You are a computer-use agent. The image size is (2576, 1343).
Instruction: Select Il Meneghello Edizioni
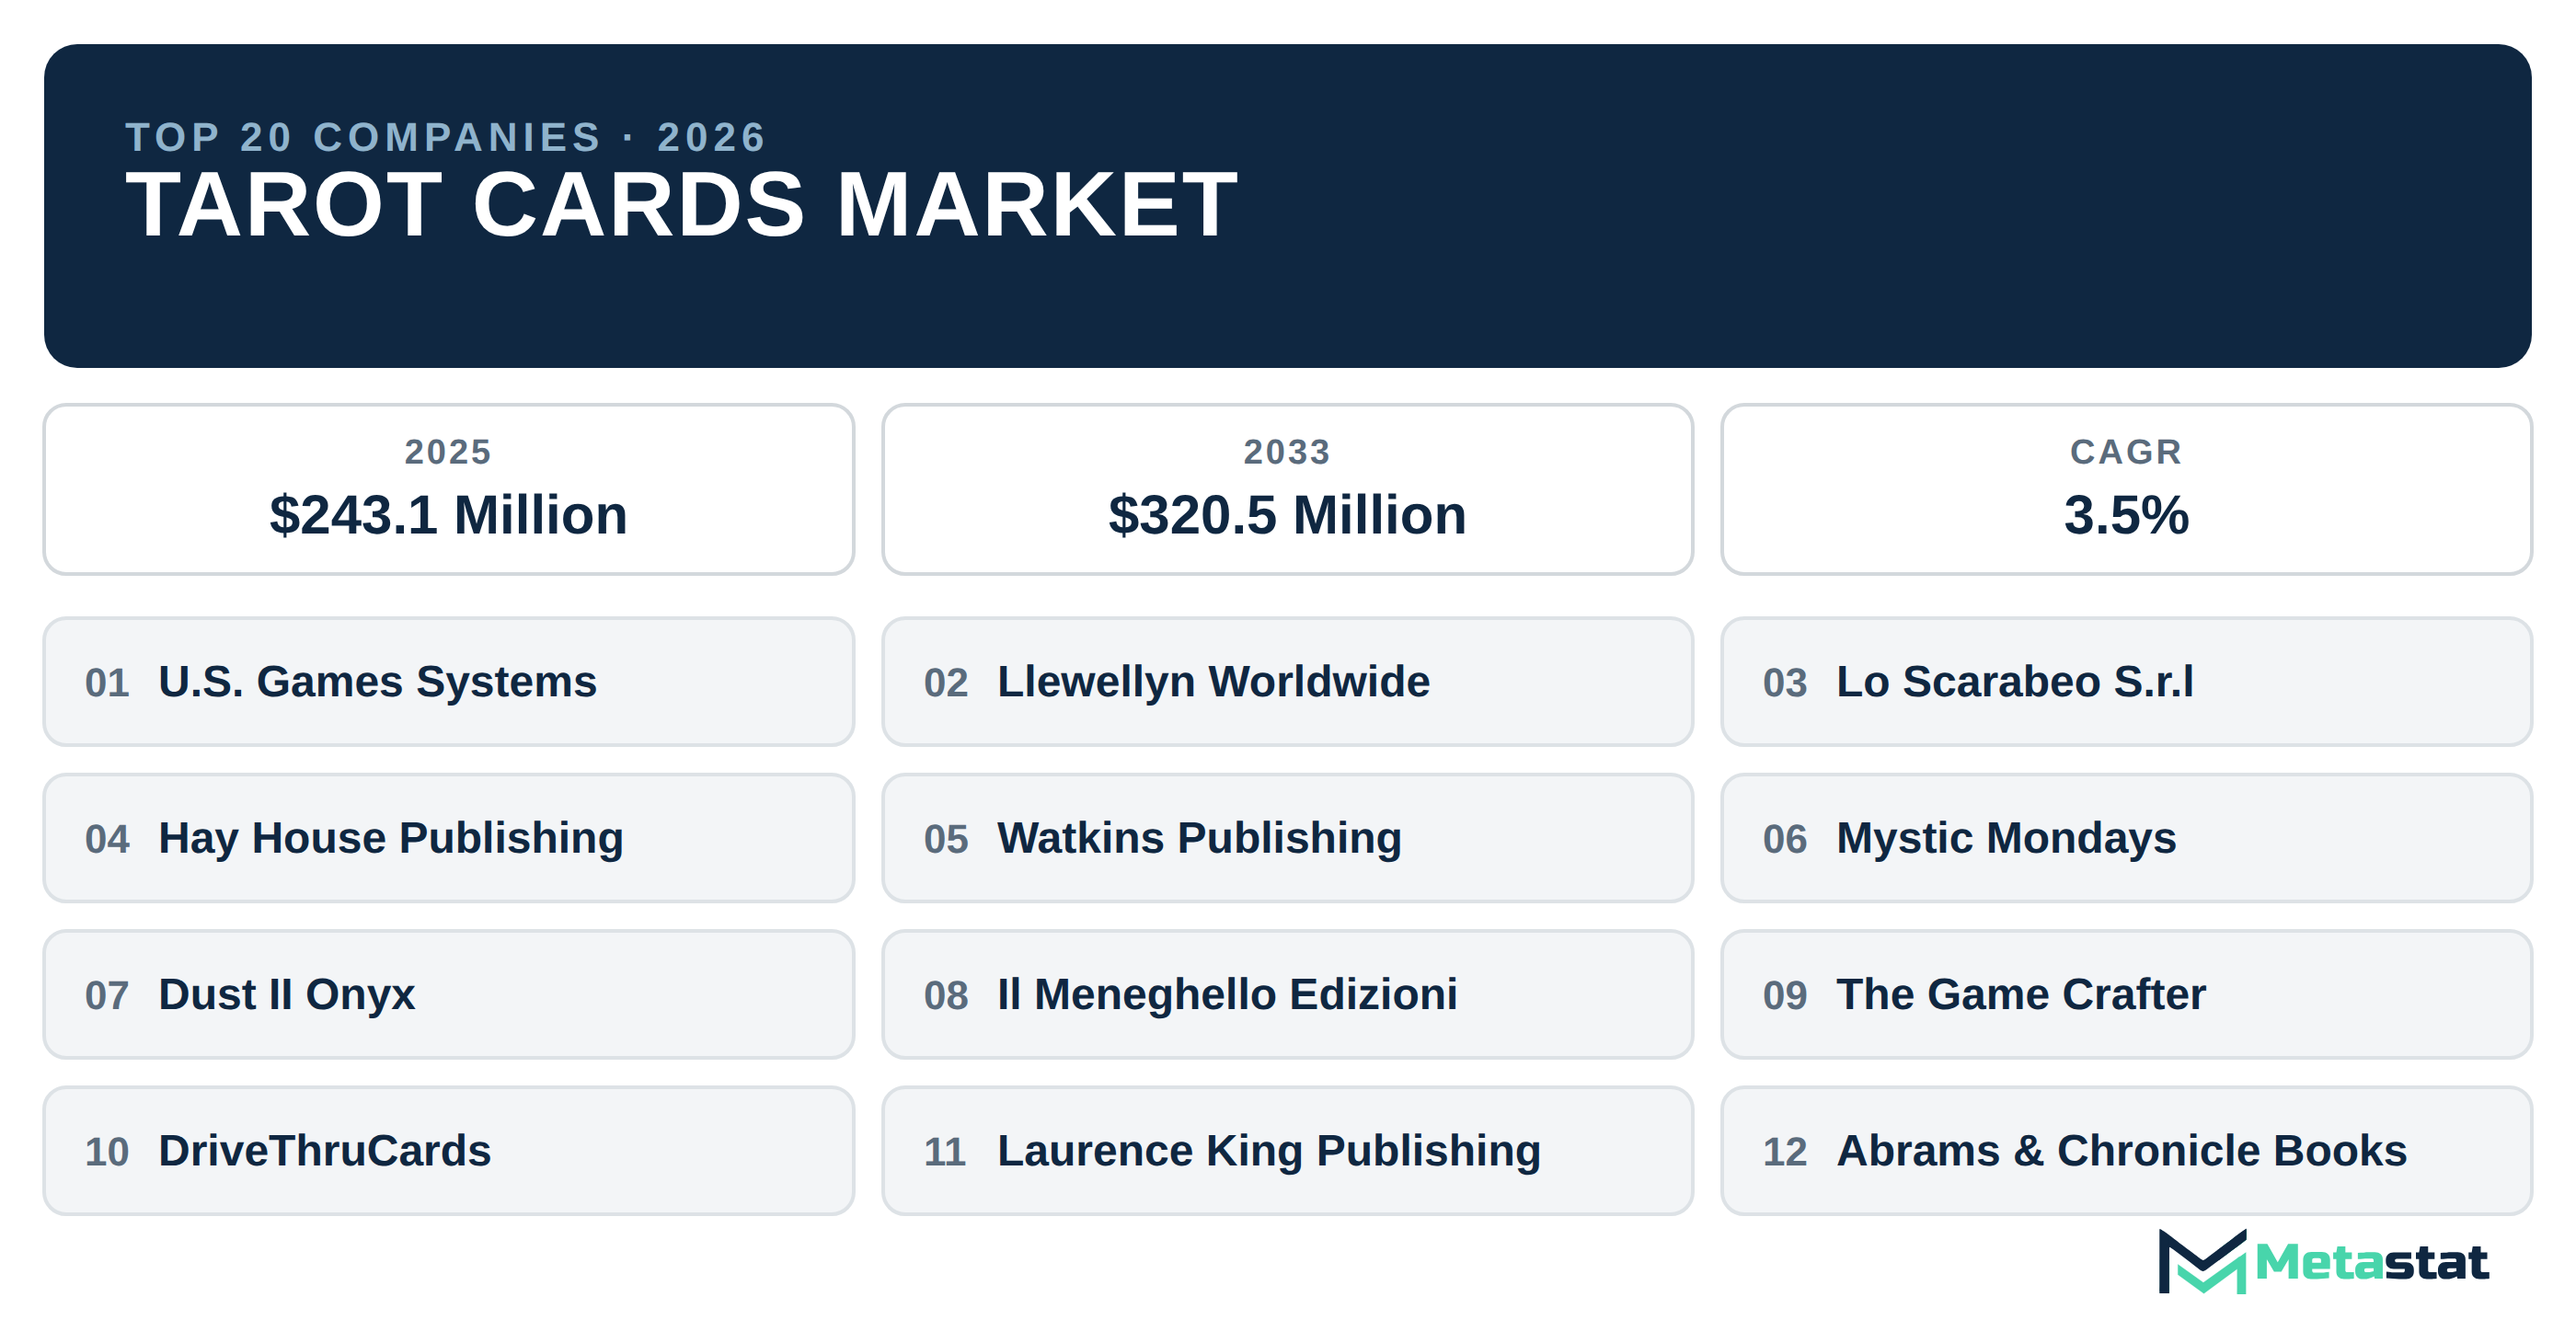1287,994
